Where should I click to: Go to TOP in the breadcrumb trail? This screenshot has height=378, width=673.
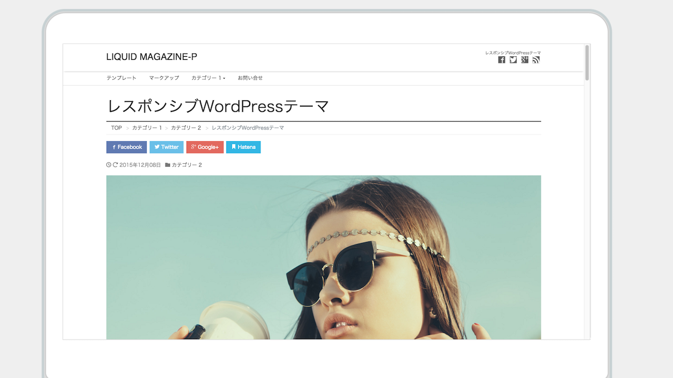coord(116,128)
